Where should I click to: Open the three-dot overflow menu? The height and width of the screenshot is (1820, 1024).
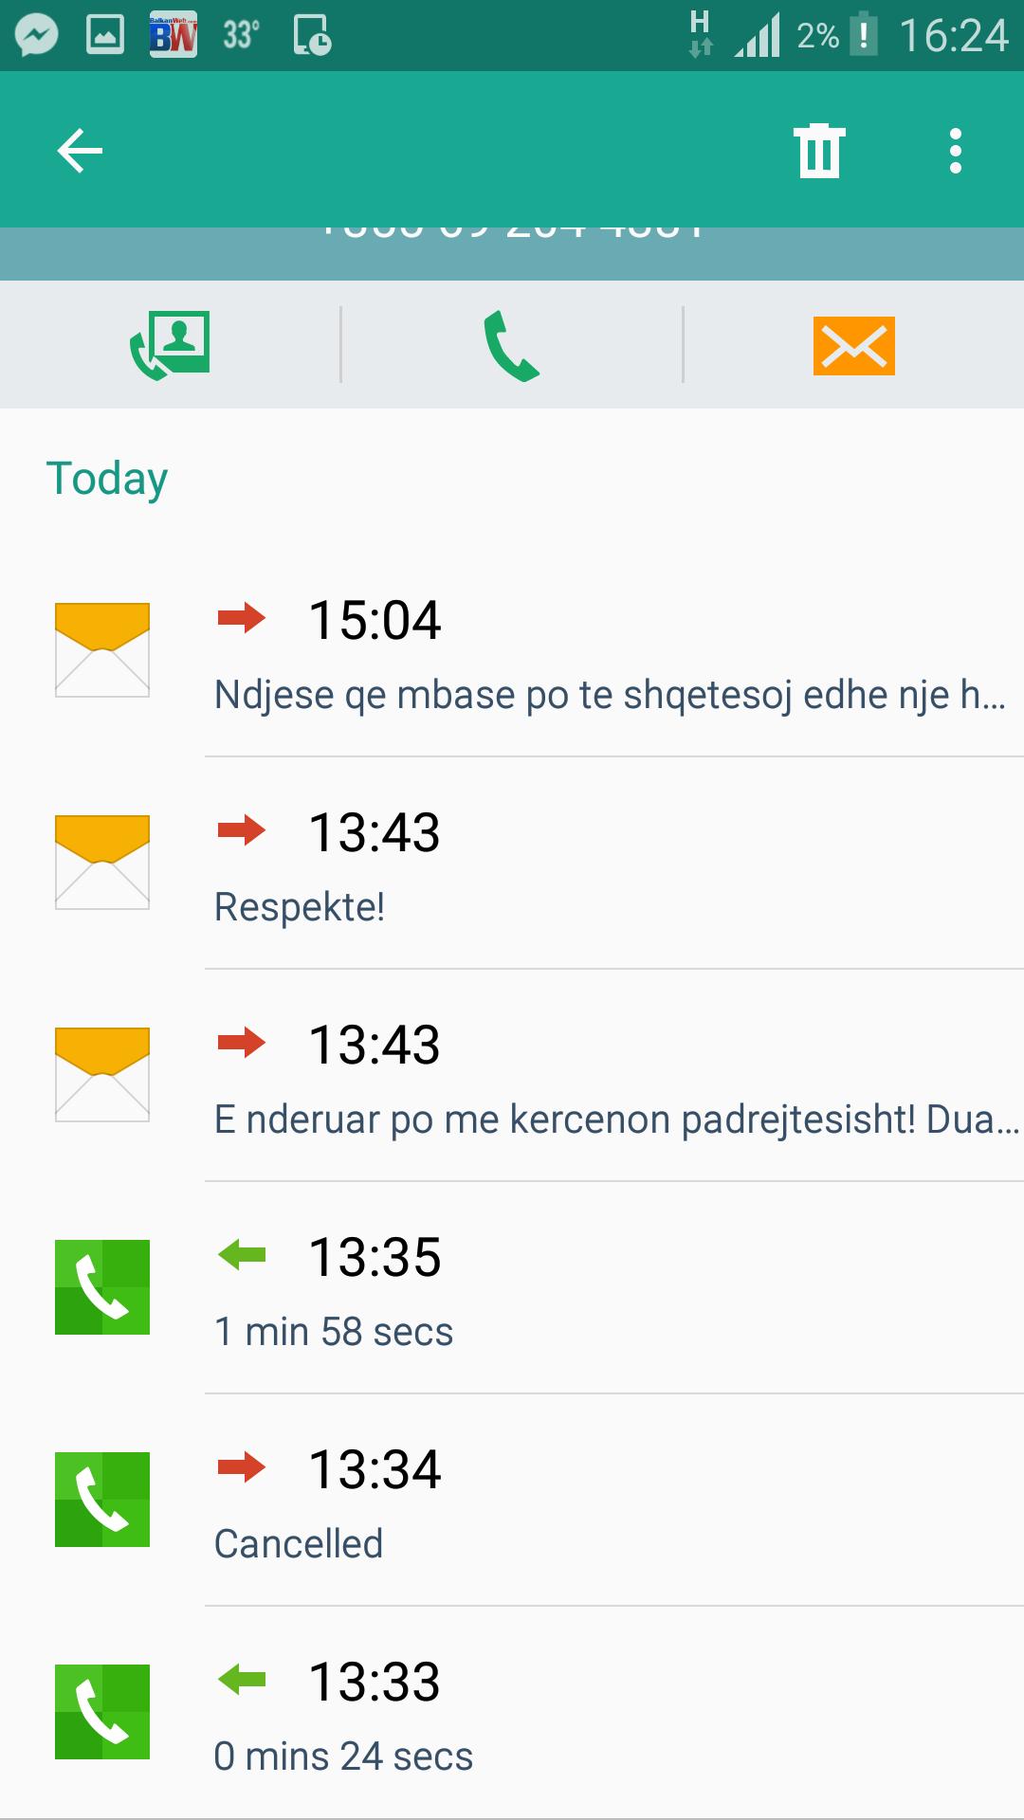pyautogui.click(x=955, y=151)
